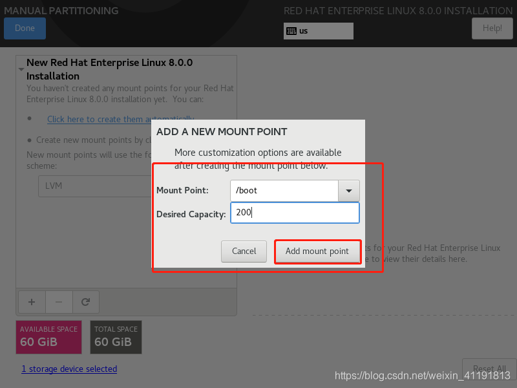Click the Desired Capacity: label
The width and height of the screenshot is (517, 388).
(x=191, y=215)
